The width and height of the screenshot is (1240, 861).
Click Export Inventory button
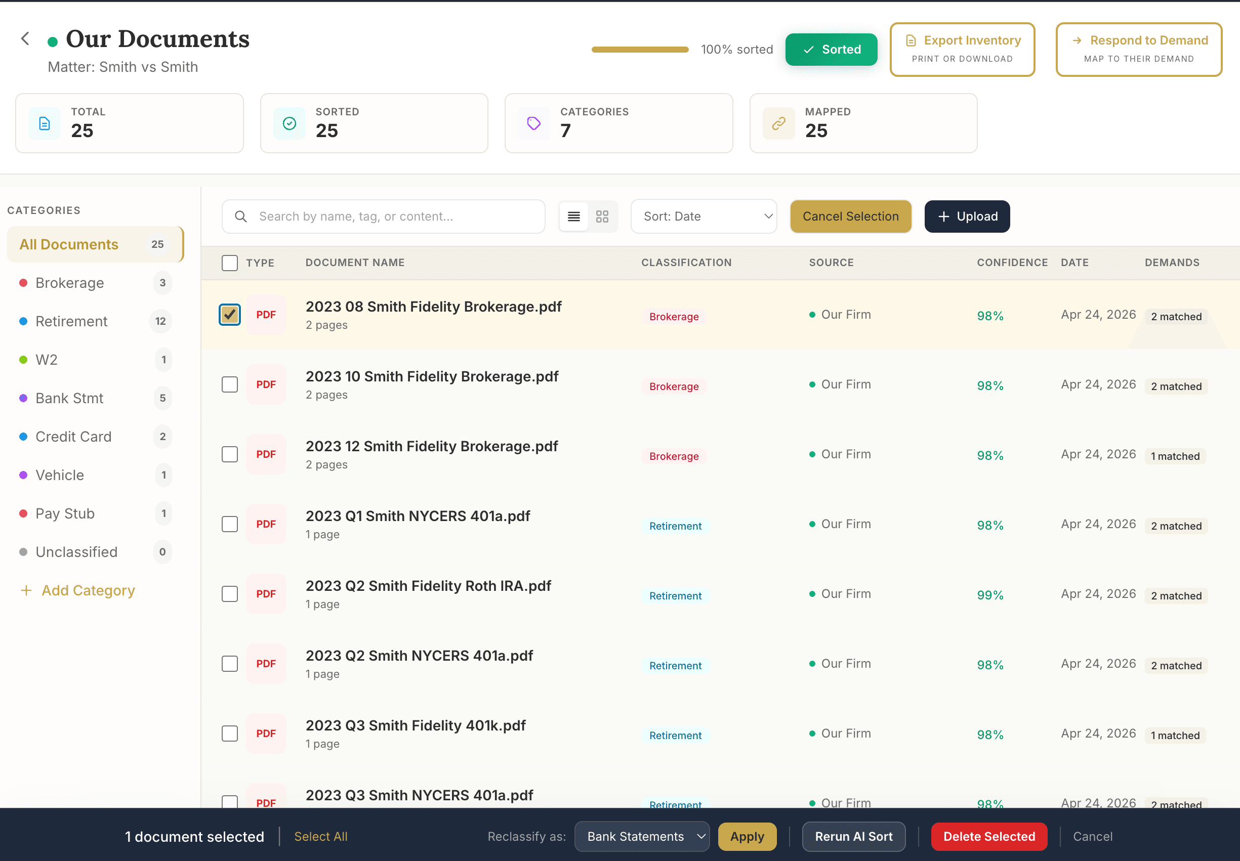point(962,49)
